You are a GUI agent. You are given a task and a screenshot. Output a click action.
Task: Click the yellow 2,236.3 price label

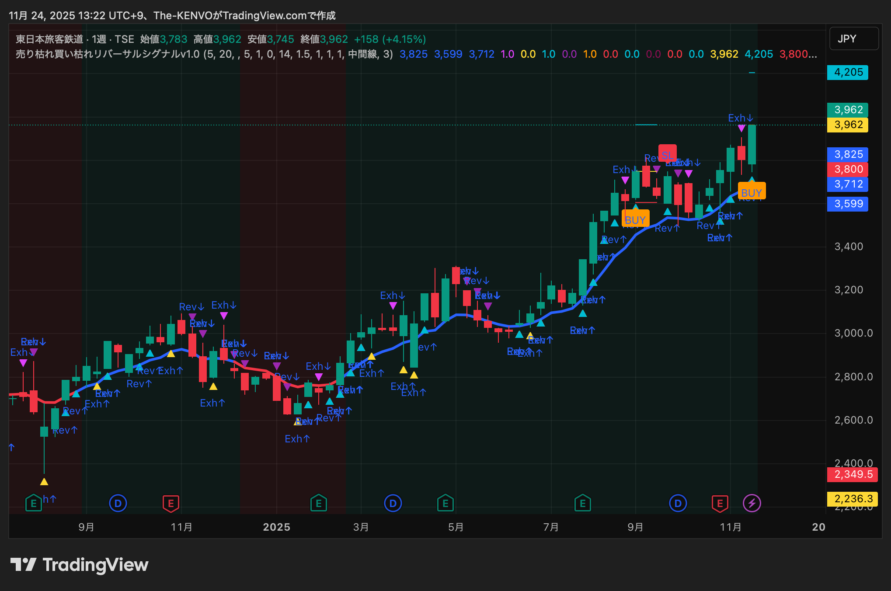853,499
